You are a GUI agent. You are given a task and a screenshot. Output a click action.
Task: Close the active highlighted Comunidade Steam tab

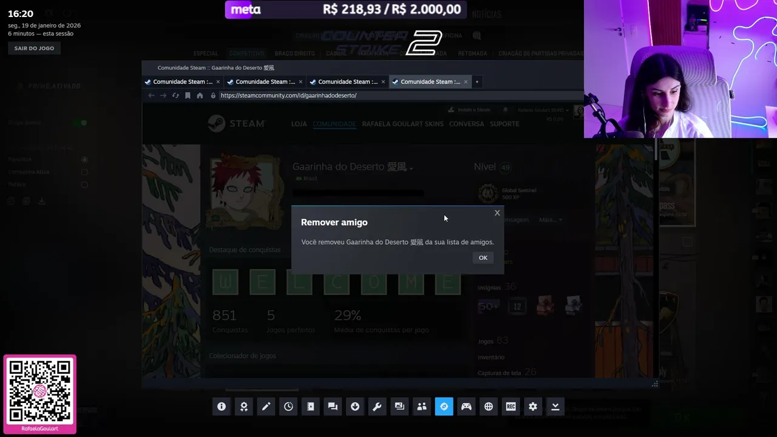(x=466, y=81)
